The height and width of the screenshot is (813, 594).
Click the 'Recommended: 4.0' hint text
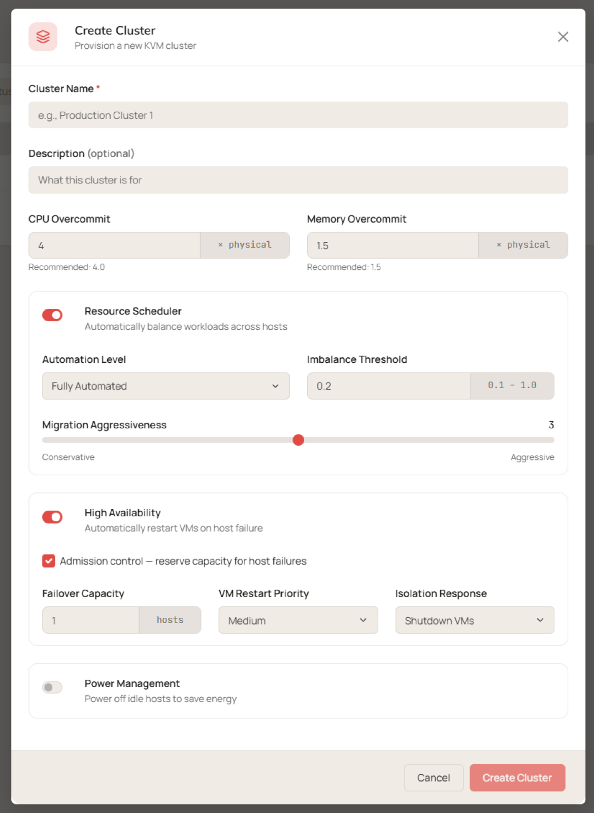click(67, 267)
